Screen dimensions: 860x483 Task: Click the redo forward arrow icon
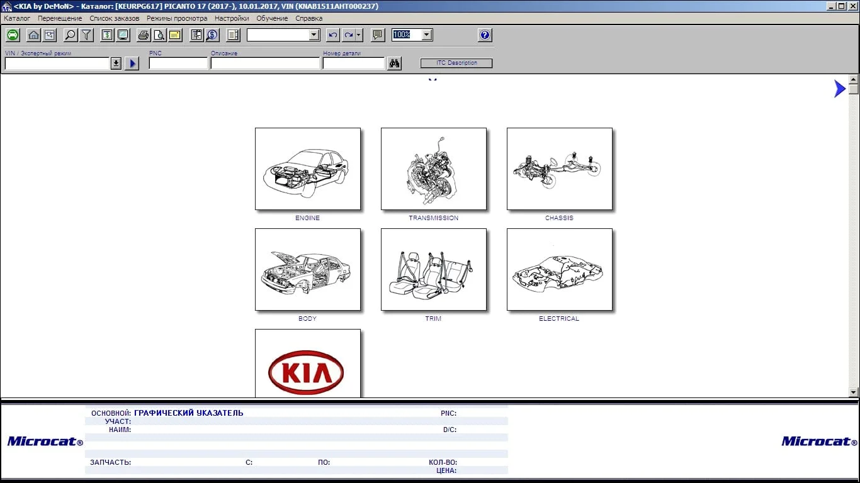point(348,35)
